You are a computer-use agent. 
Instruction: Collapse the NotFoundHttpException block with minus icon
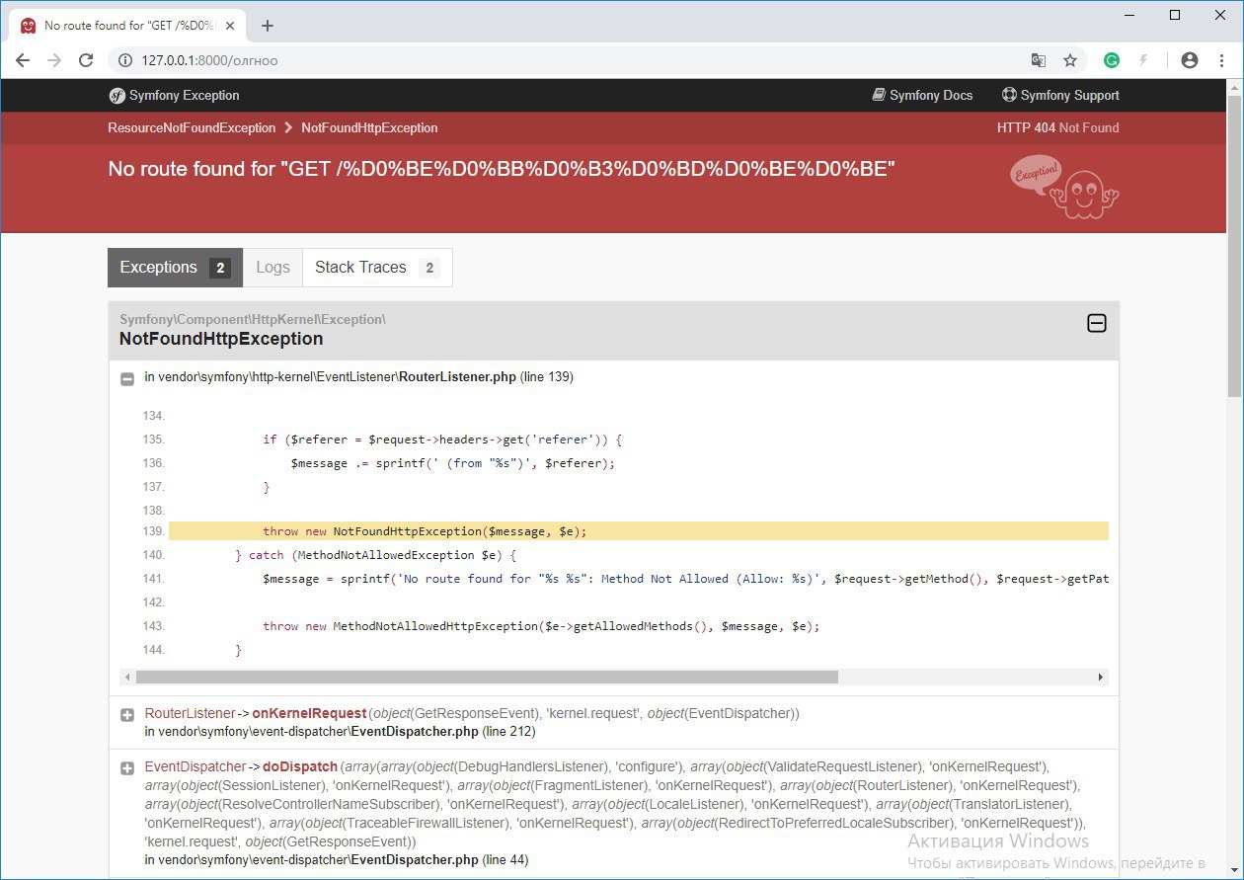click(x=1096, y=323)
